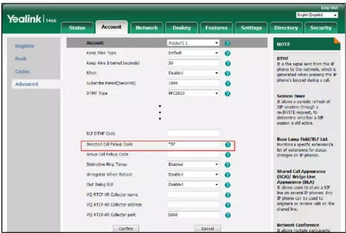Switch to the Directory tab
Viewport: 346px width, 233px height.
click(x=286, y=28)
